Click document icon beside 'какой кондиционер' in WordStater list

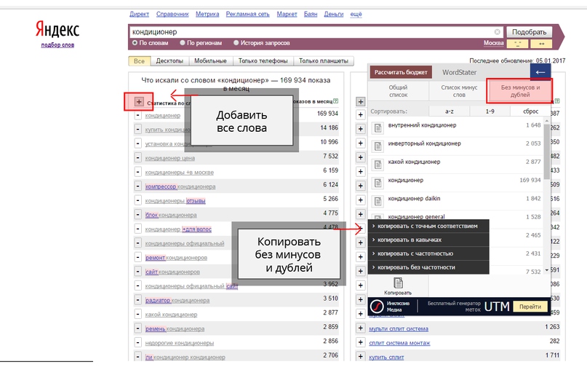[378, 165]
